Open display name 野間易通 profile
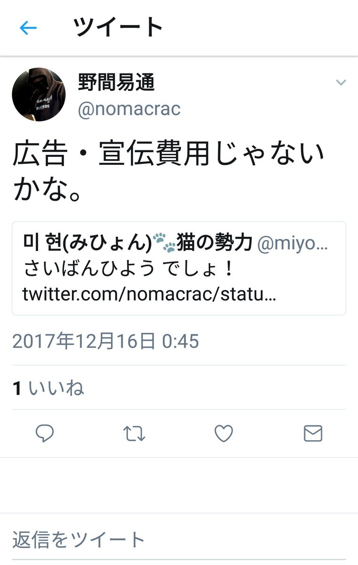The image size is (358, 565). tap(116, 83)
